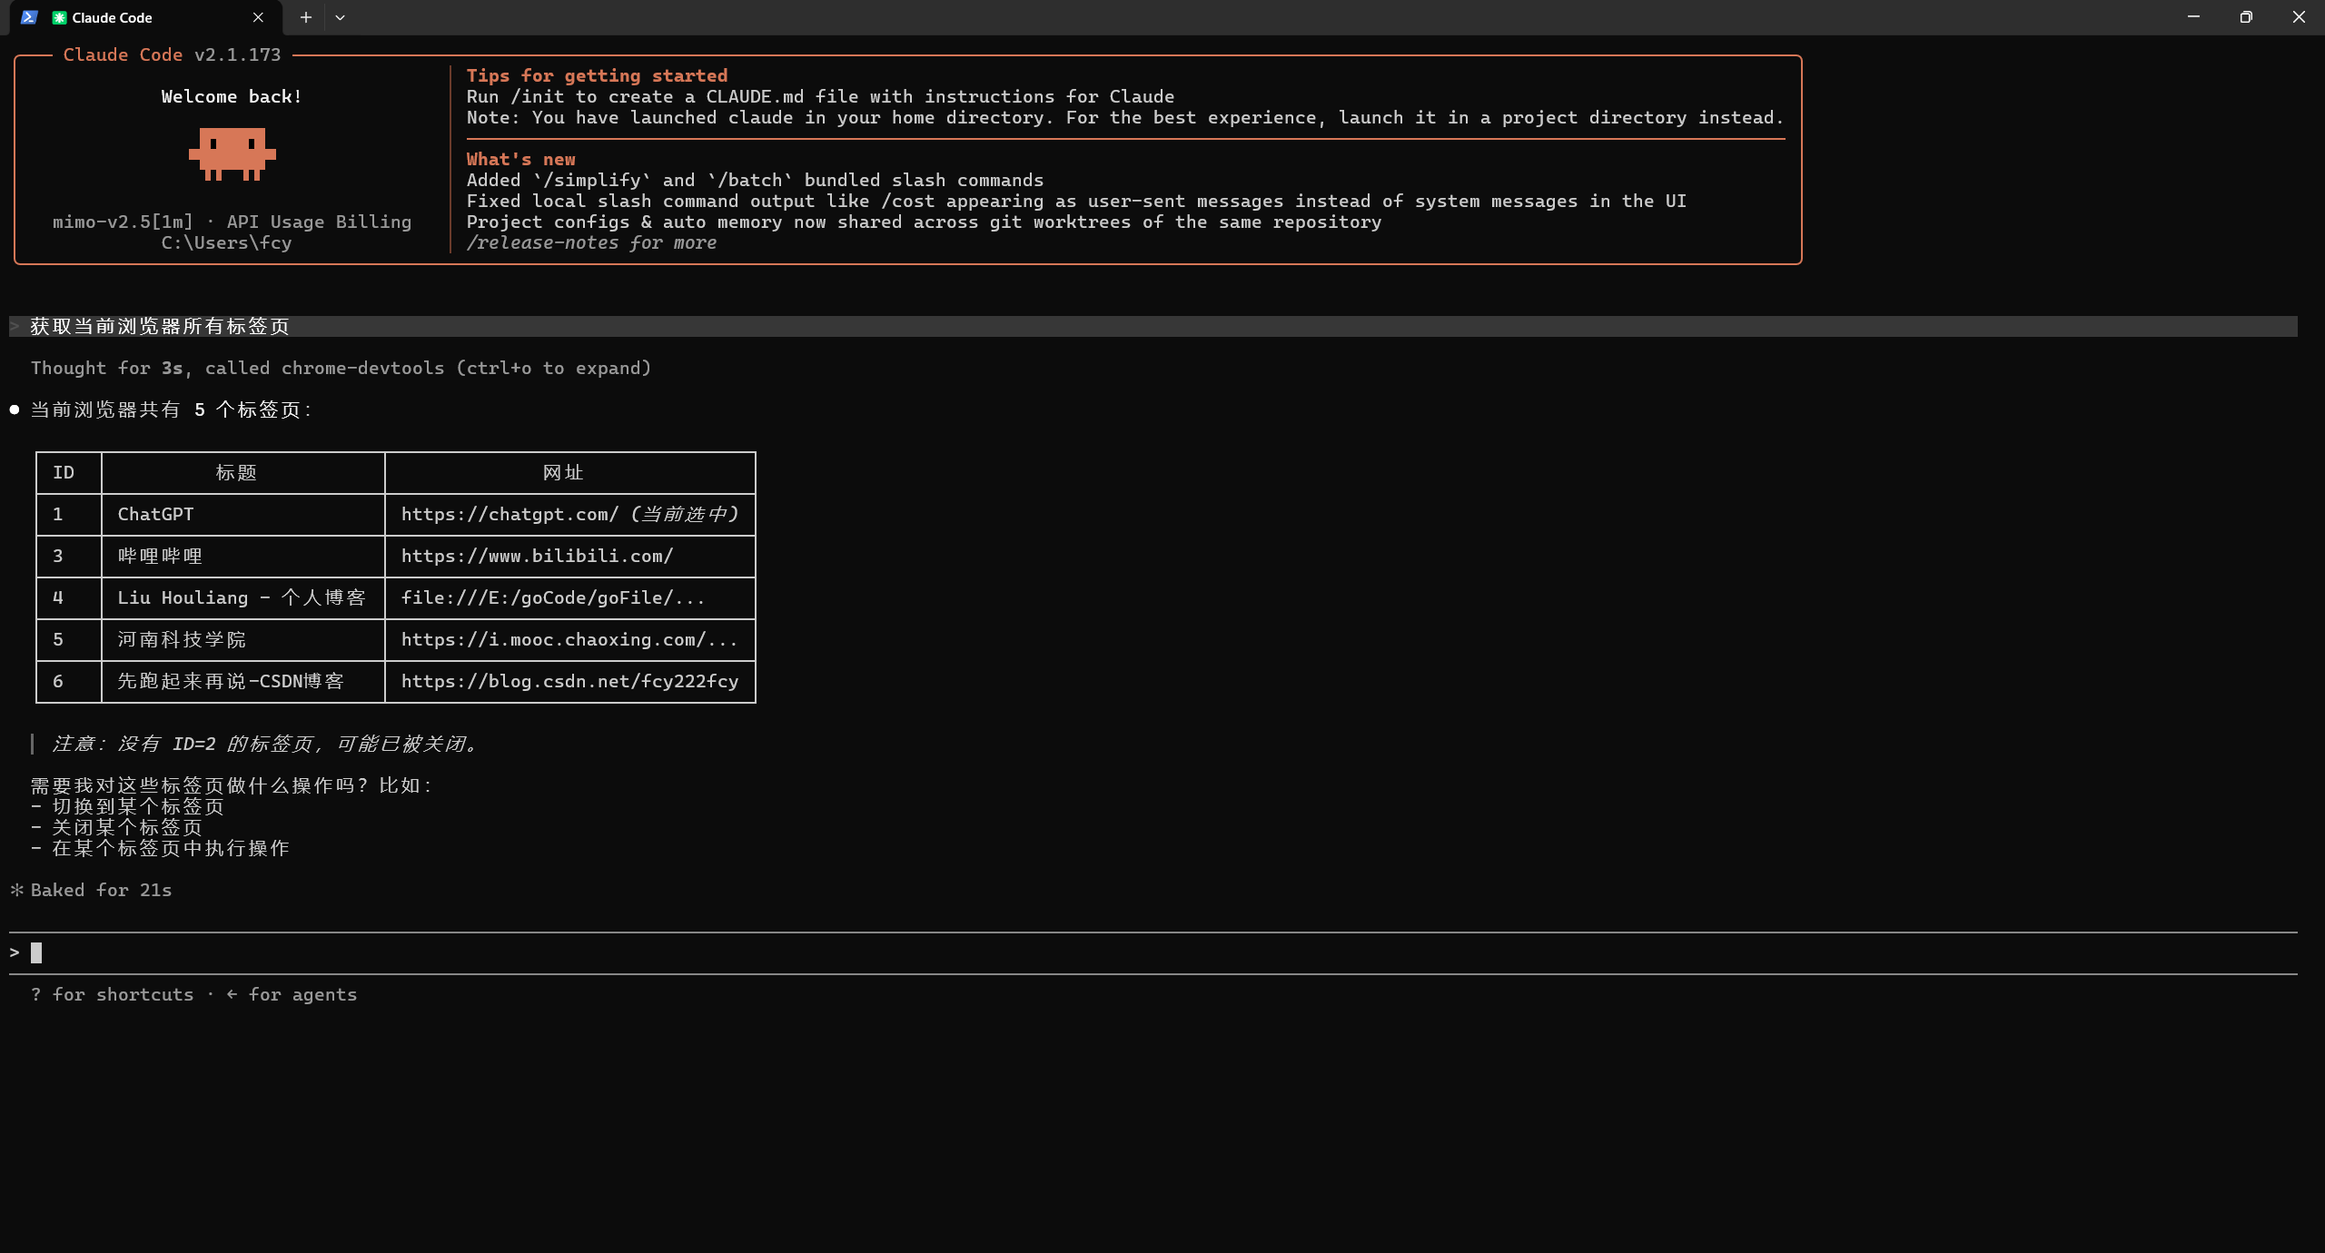Click '? for shortcuts' hint text

click(112, 994)
